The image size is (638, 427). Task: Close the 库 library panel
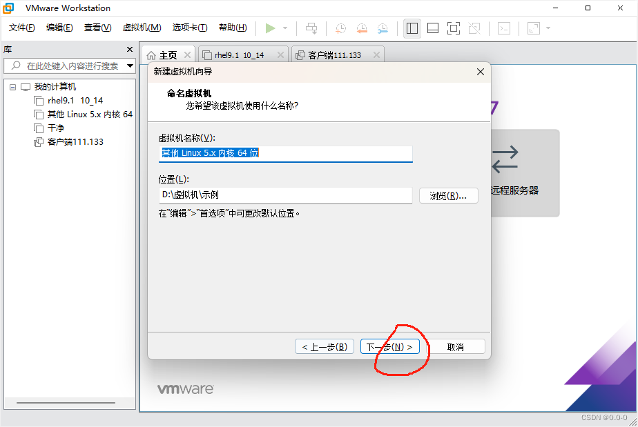tap(130, 49)
